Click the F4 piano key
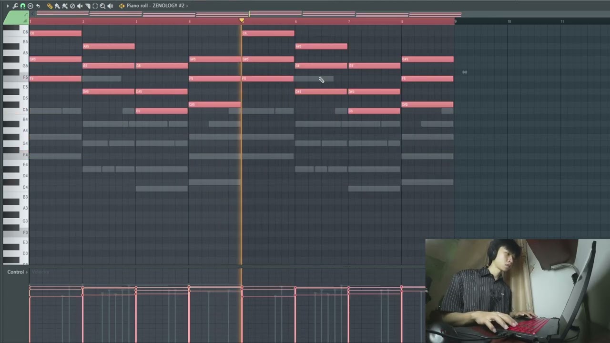The height and width of the screenshot is (343, 610). tap(15, 155)
